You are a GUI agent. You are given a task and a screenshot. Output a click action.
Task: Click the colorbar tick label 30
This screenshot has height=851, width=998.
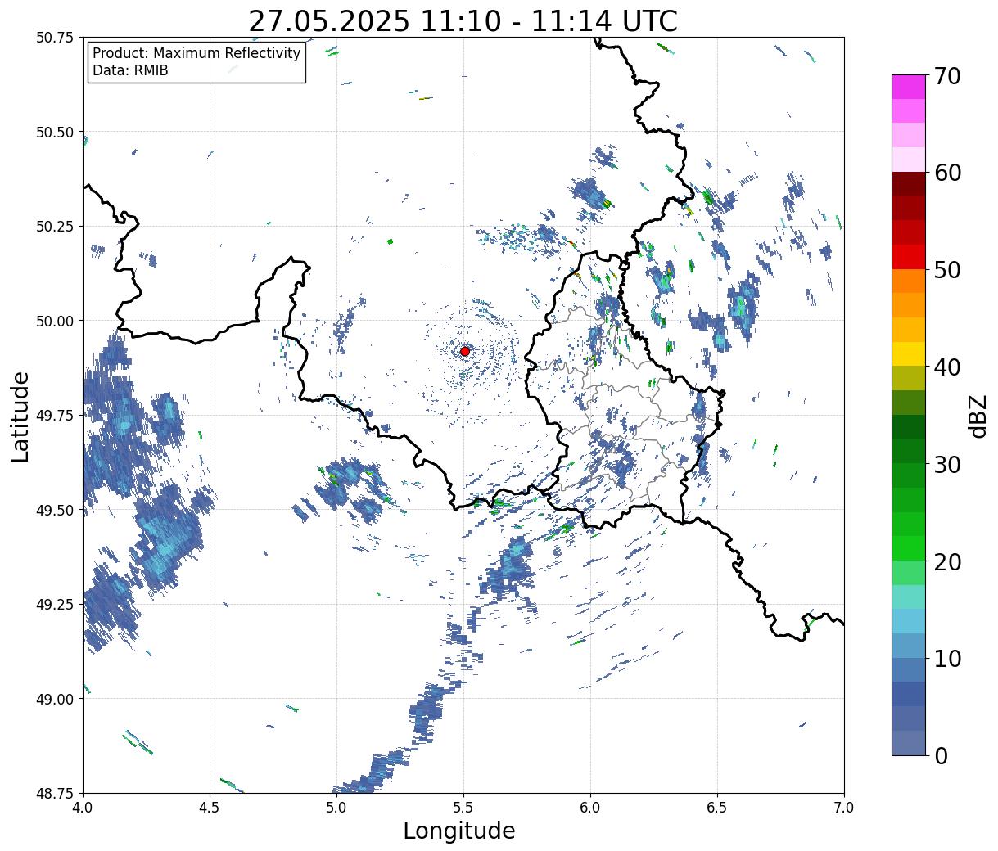click(x=947, y=464)
